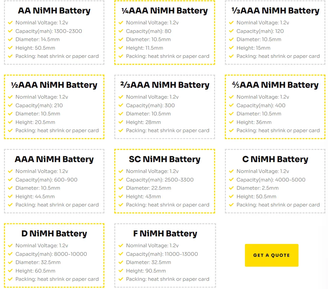Select the AAA NiMH Battery heading
Viewport: 328px width, 289px height.
pyautogui.click(x=54, y=159)
